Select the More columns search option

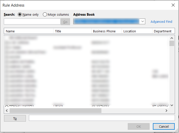[45, 15]
